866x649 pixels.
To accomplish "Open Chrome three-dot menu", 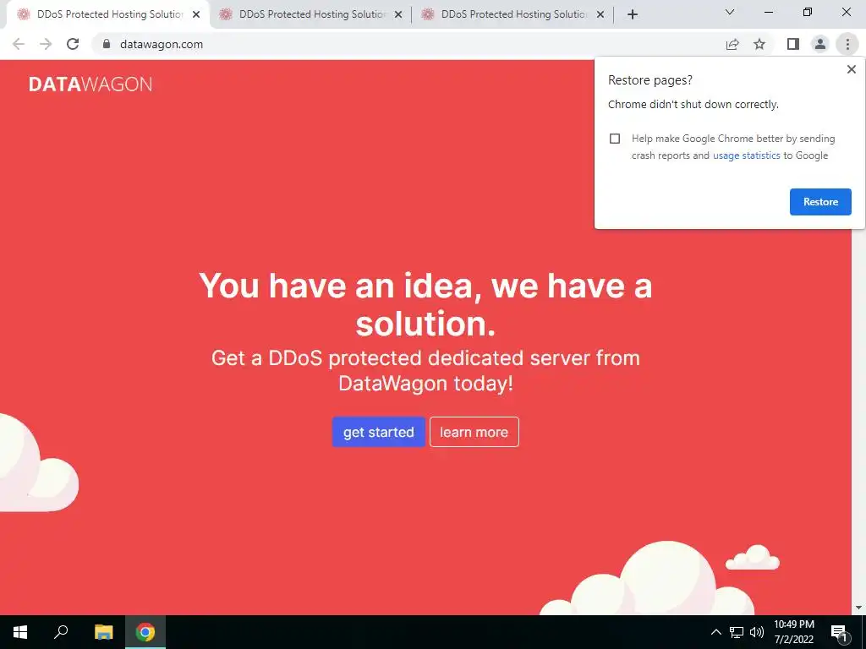I will pyautogui.click(x=847, y=44).
